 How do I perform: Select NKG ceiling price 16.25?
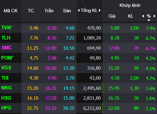[x=51, y=88]
